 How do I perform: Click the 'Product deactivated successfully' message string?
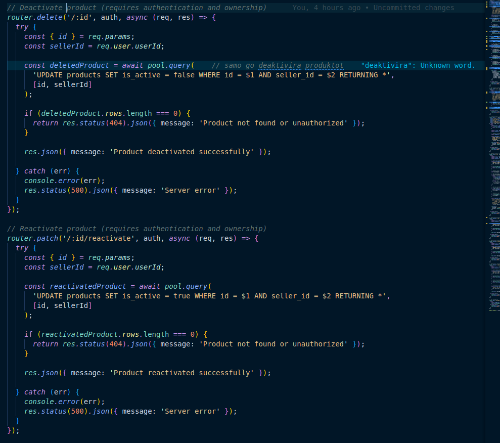[x=183, y=152]
